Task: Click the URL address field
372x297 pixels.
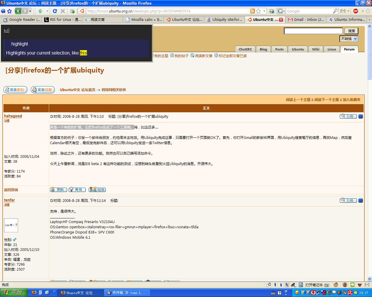Action: tap(167, 11)
